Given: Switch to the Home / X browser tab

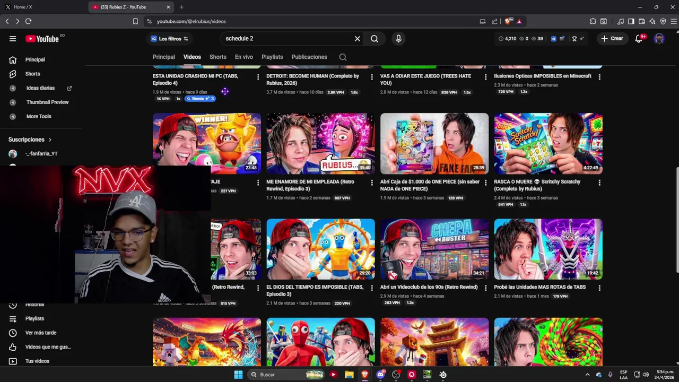Looking at the screenshot, I should pyautogui.click(x=42, y=7).
